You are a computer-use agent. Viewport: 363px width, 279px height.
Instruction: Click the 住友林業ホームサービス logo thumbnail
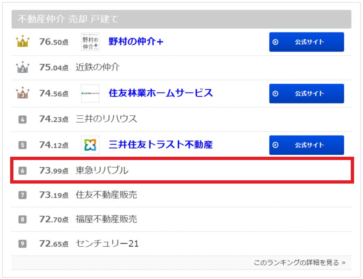click(x=90, y=93)
